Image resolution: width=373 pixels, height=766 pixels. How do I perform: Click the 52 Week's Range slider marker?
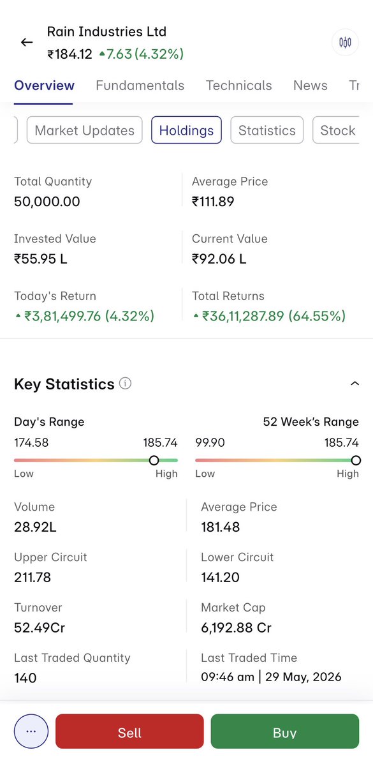(x=356, y=460)
